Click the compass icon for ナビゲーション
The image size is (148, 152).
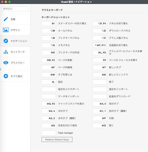click(6, 41)
